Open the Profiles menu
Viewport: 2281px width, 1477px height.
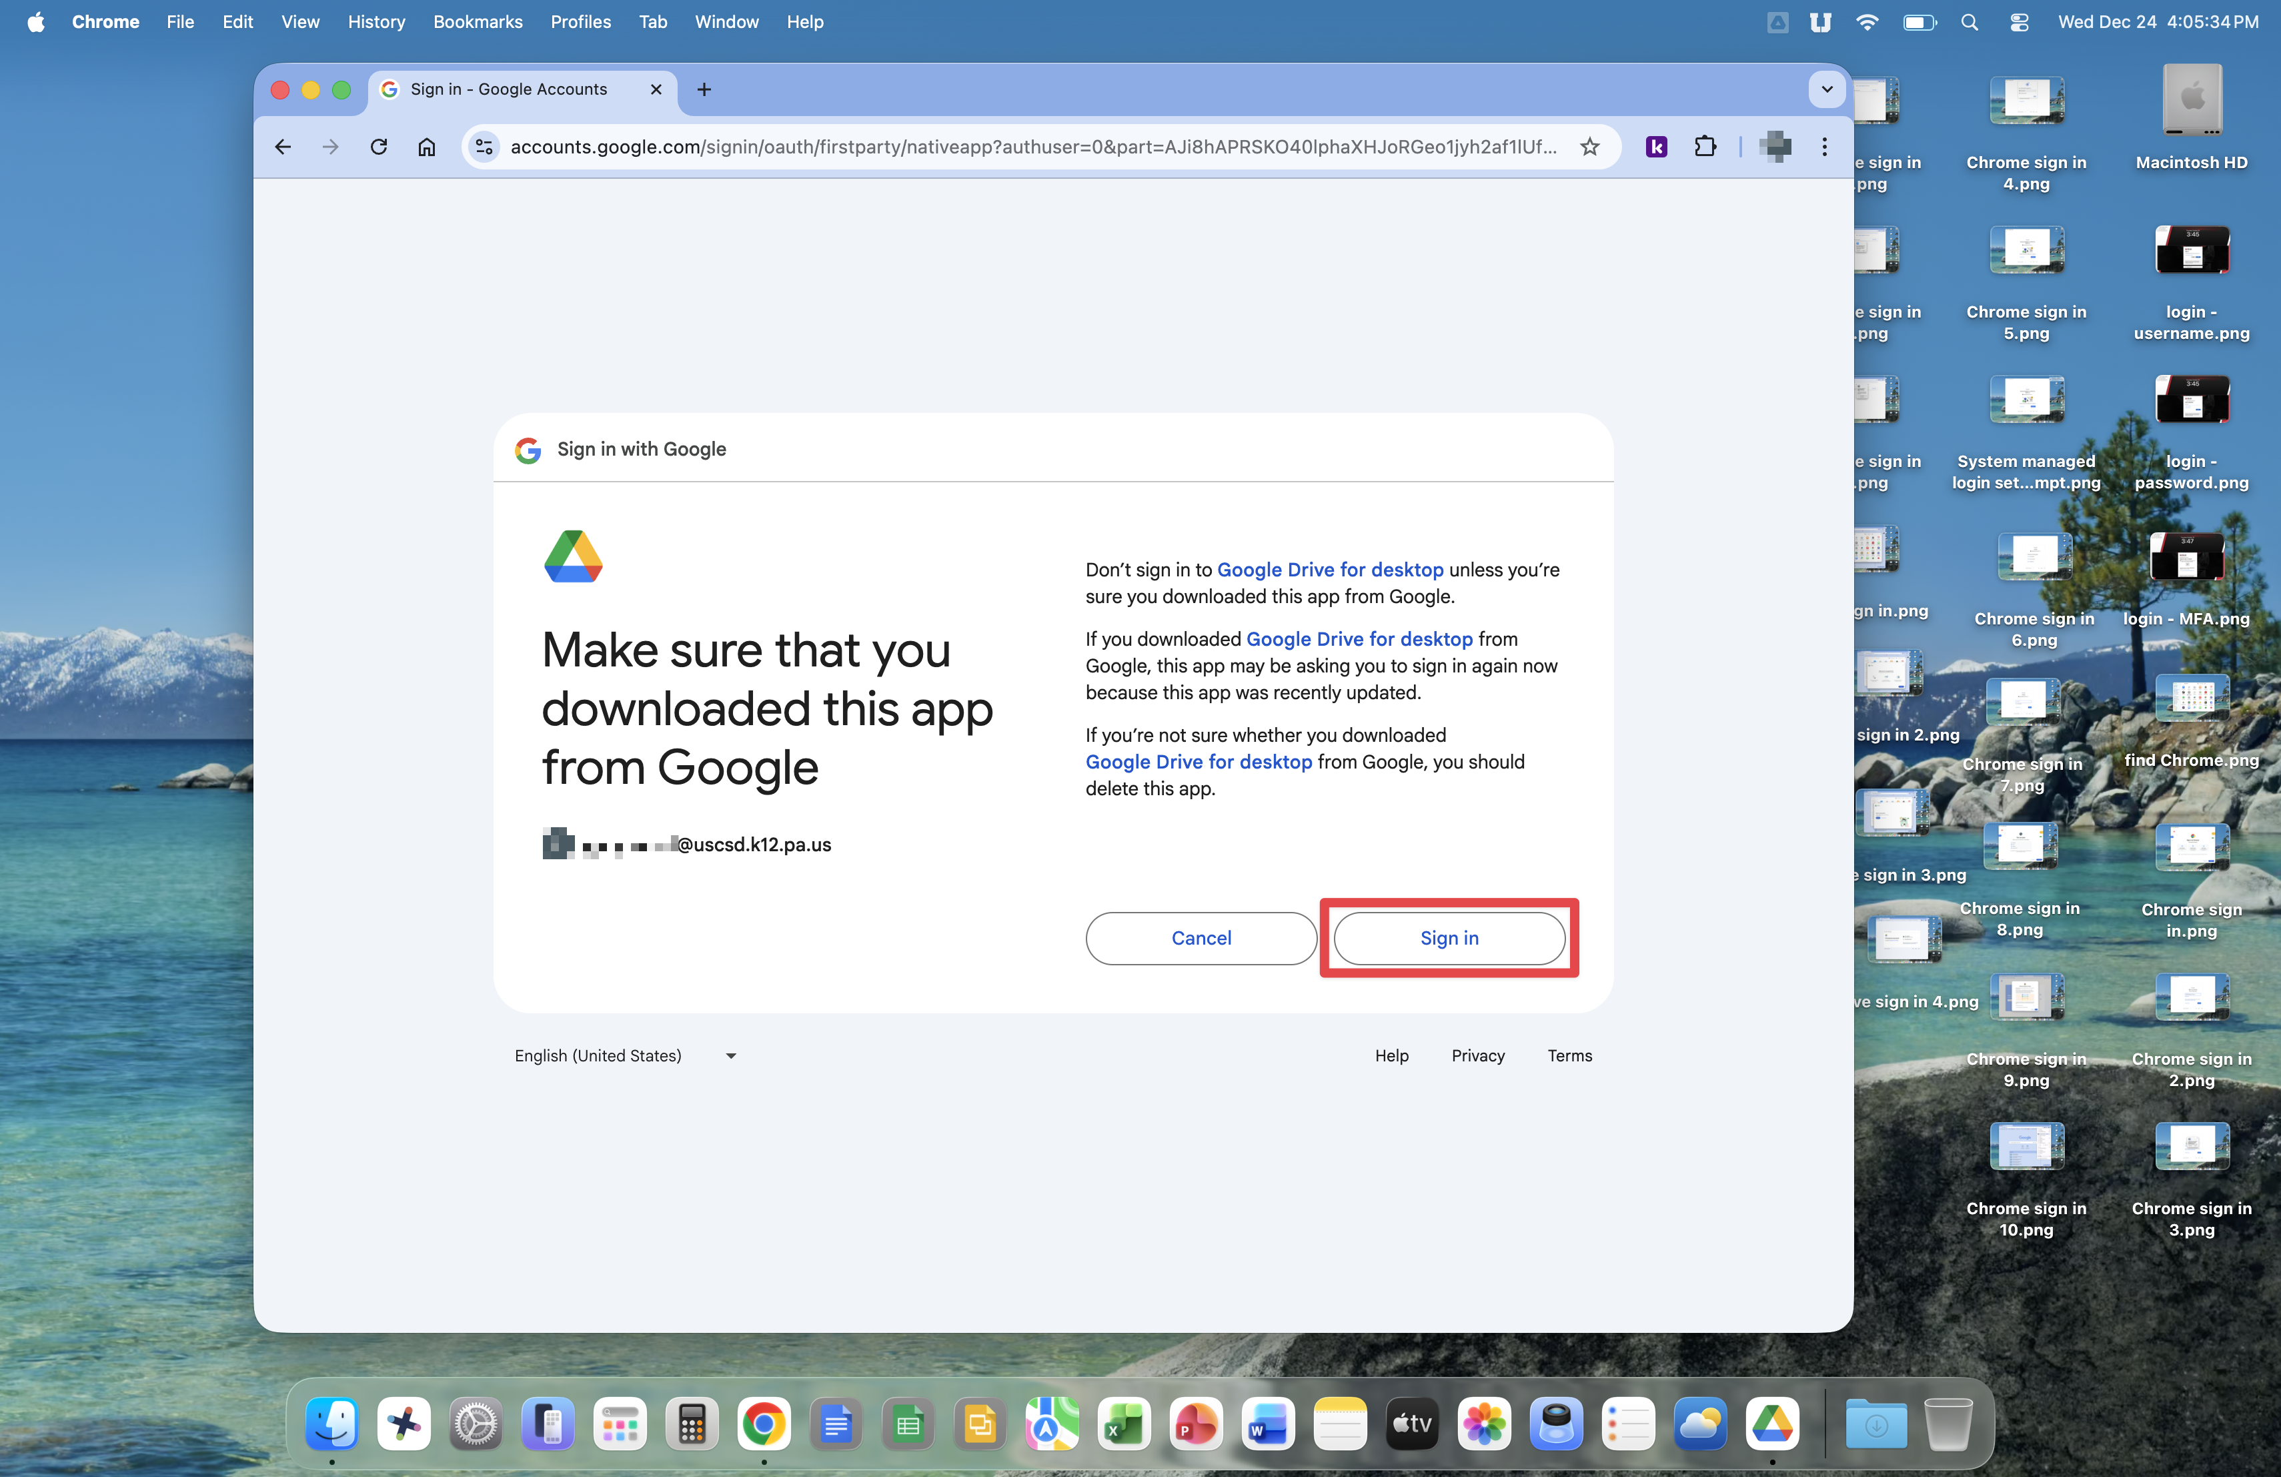[x=580, y=22]
